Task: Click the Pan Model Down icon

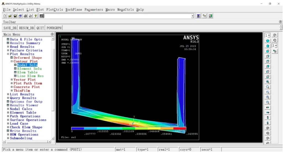Action: [268, 123]
